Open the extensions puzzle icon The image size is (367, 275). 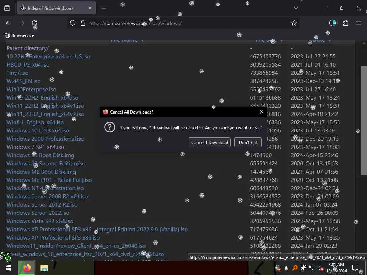[x=345, y=23]
